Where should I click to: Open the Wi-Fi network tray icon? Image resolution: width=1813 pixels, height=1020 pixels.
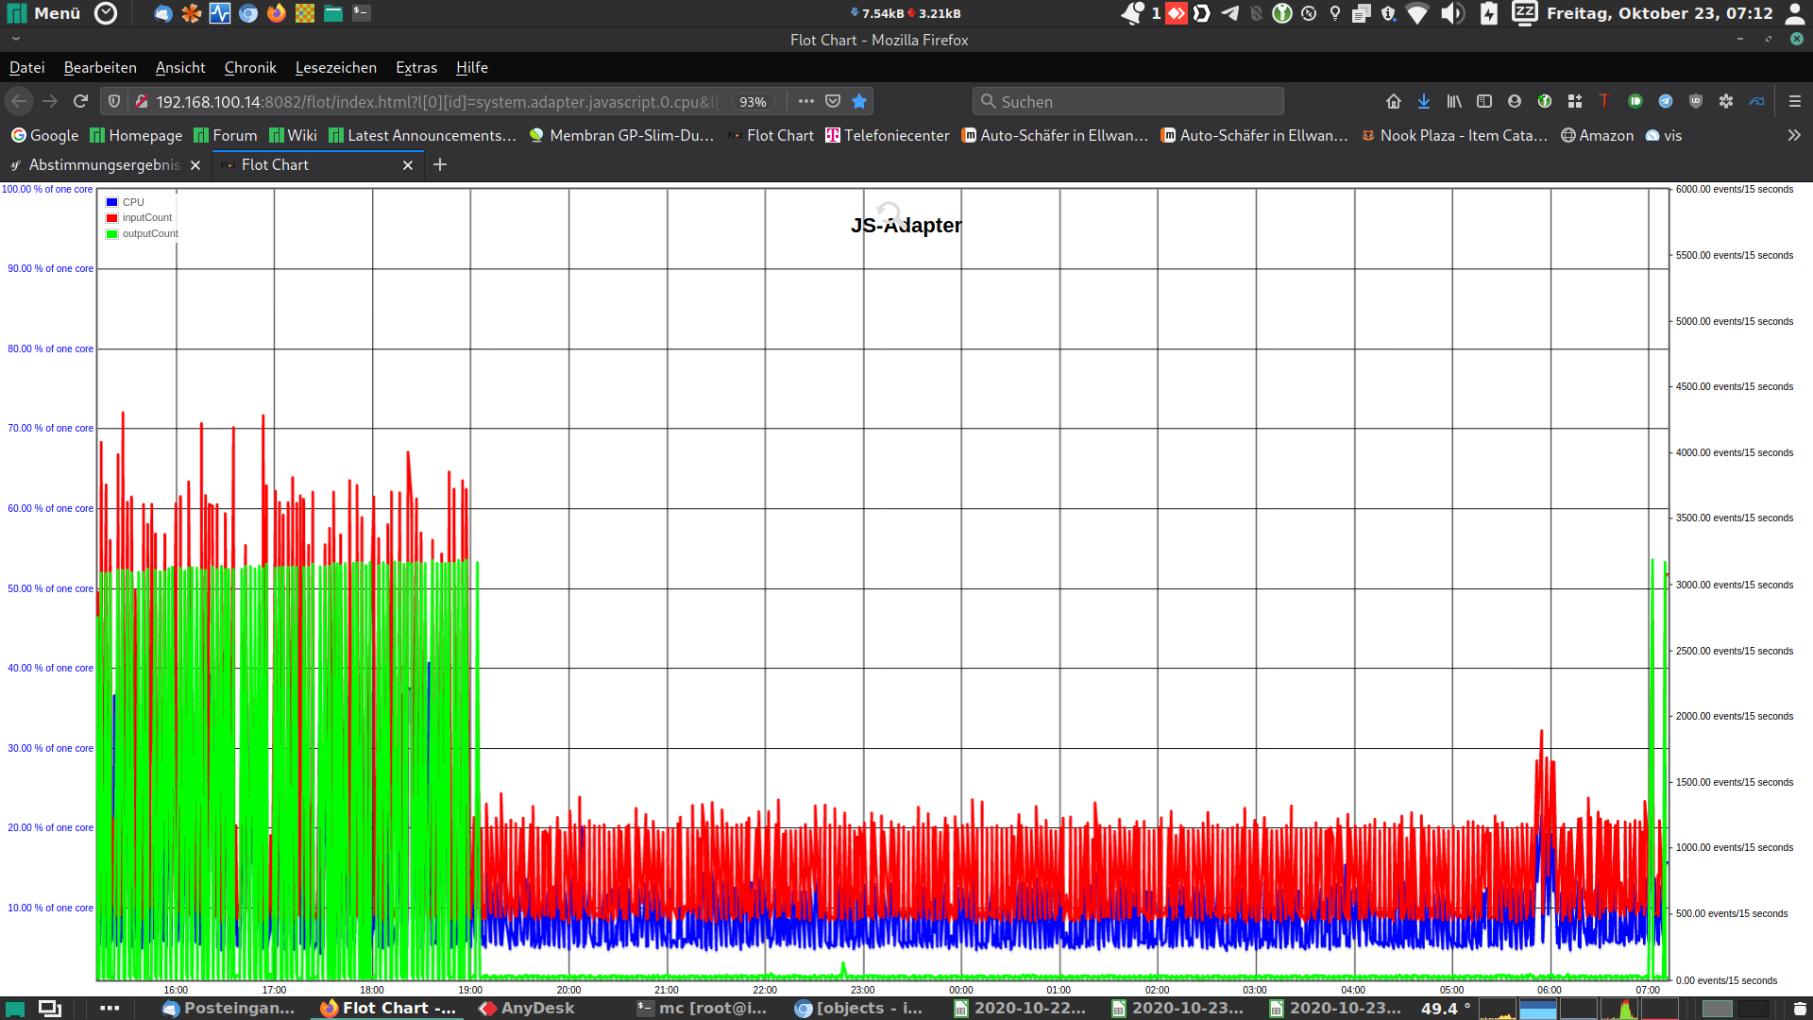pos(1417,13)
